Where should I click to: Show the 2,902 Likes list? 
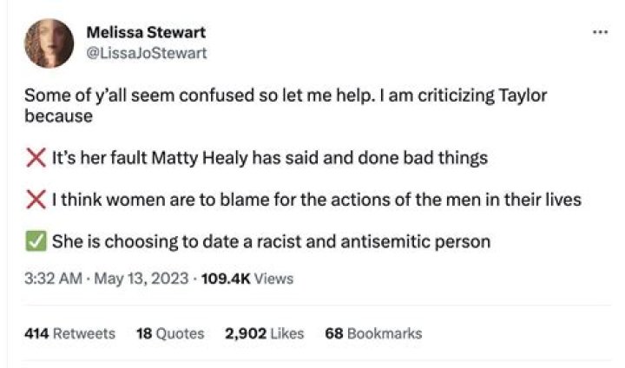pyautogui.click(x=264, y=333)
